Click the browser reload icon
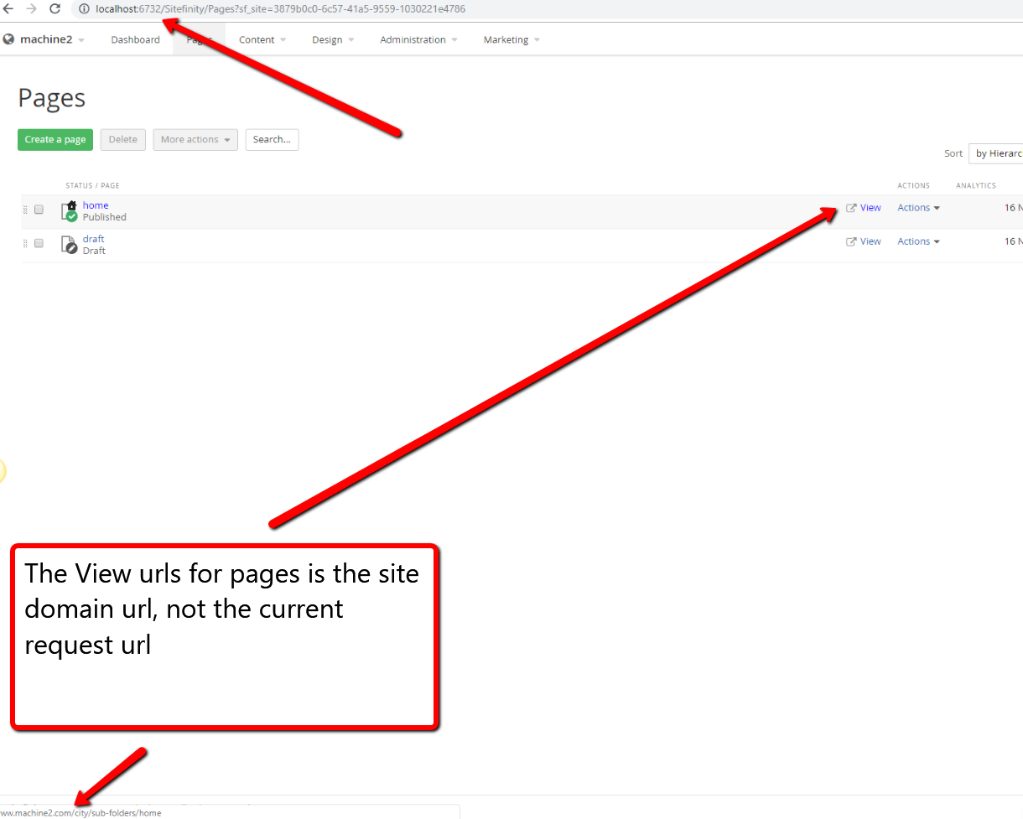Image resolution: width=1023 pixels, height=819 pixels. (x=55, y=9)
